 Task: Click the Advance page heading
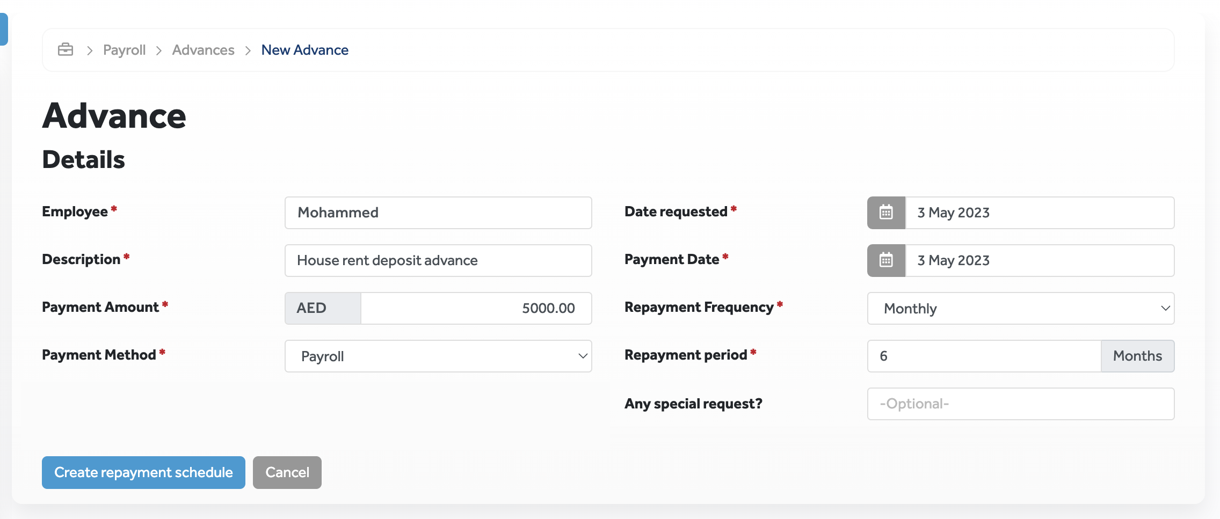tap(114, 115)
